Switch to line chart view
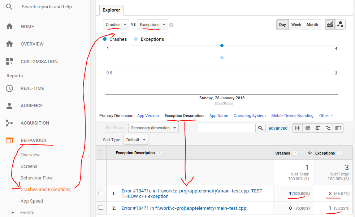 330,25
